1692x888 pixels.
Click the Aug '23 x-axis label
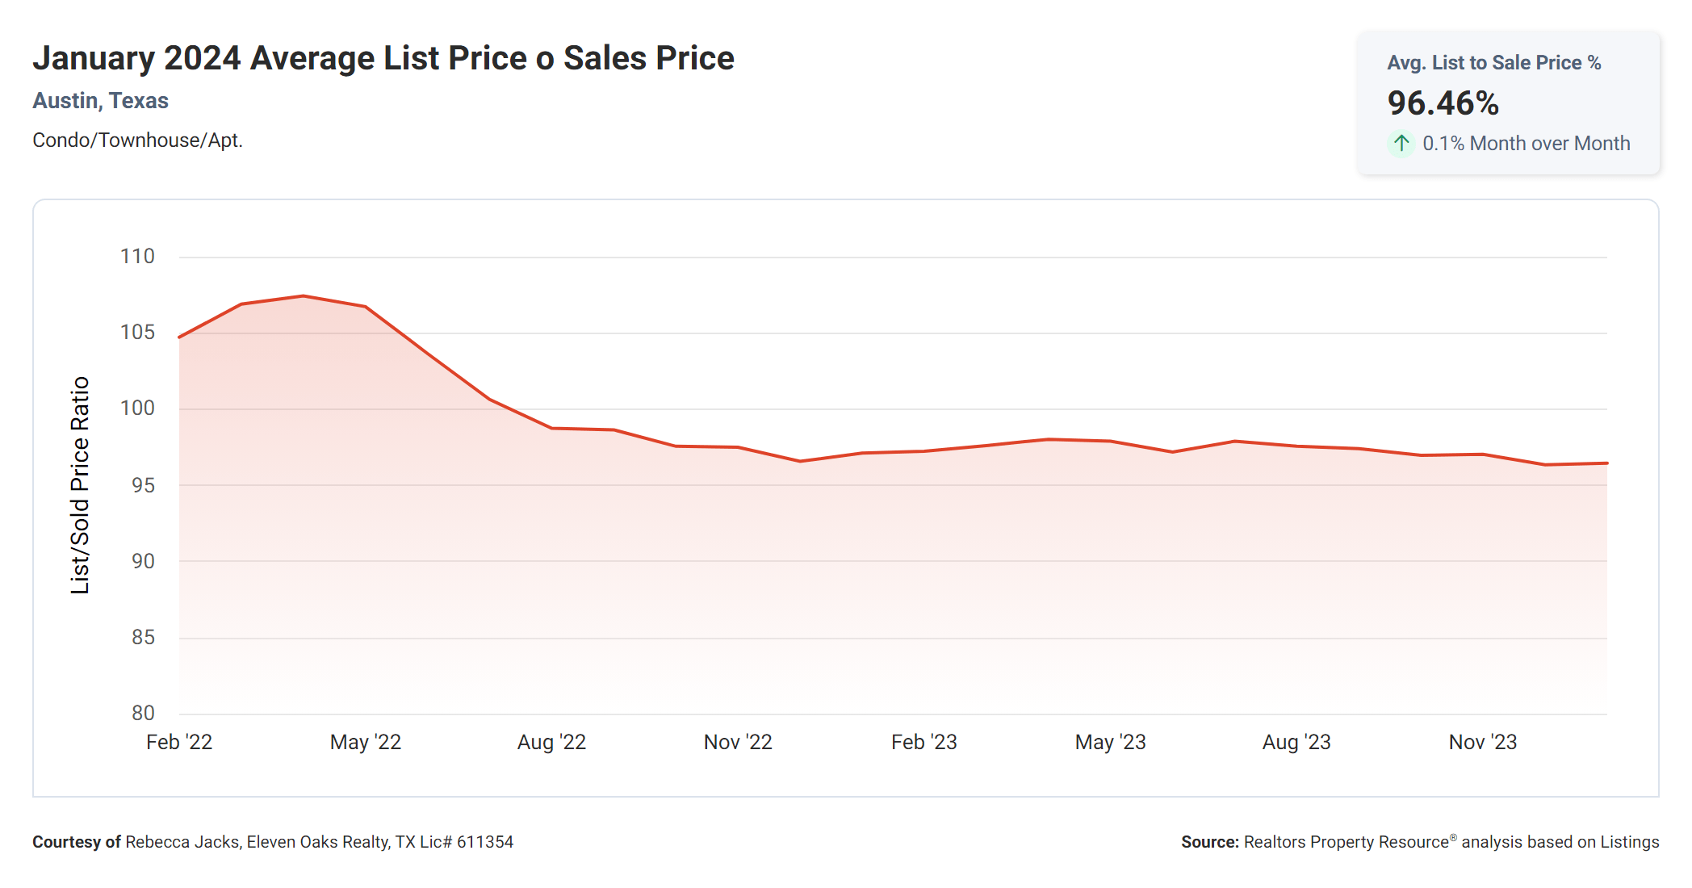pyautogui.click(x=1296, y=742)
